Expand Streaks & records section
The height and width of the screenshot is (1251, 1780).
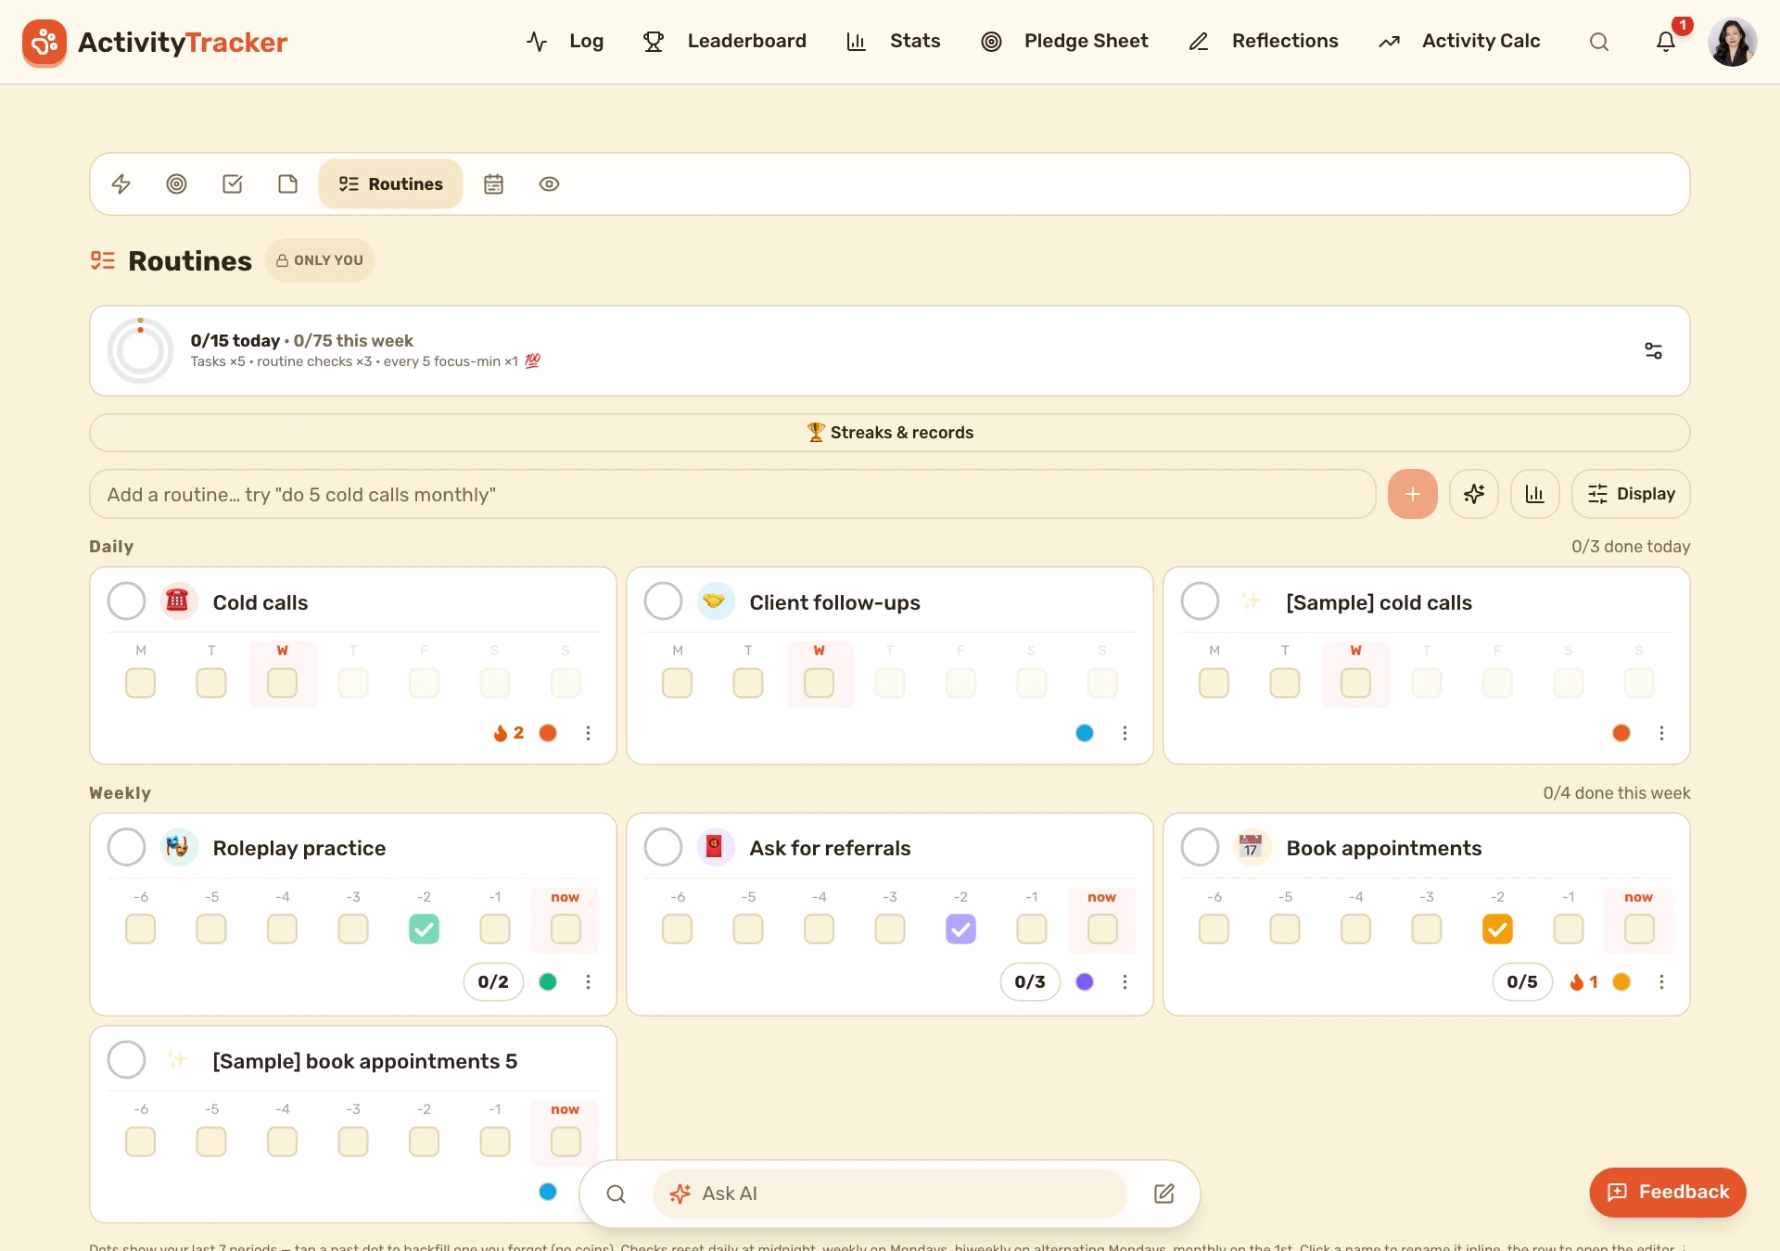[x=890, y=433]
